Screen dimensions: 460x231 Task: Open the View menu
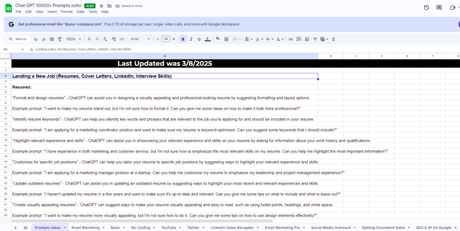pyautogui.click(x=40, y=12)
